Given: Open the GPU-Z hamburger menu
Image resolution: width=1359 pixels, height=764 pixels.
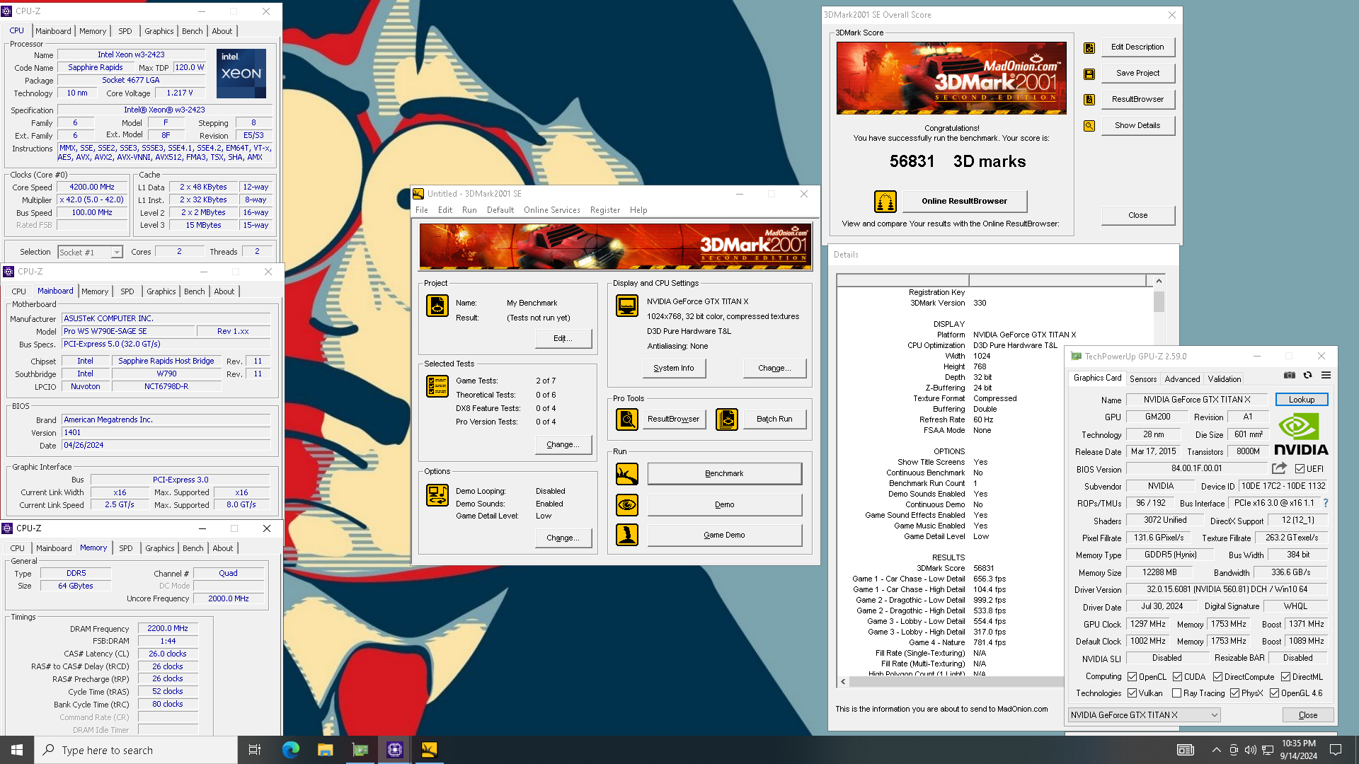Looking at the screenshot, I should [x=1326, y=376].
